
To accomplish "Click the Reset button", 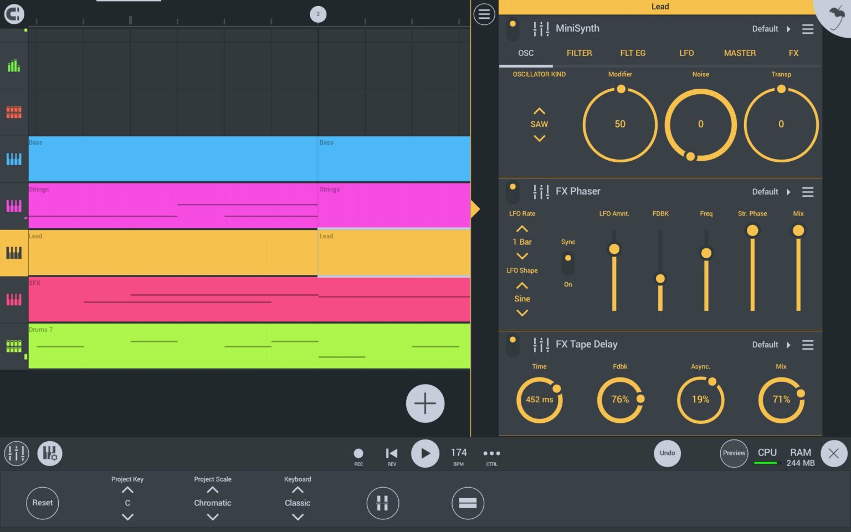I will 42,503.
